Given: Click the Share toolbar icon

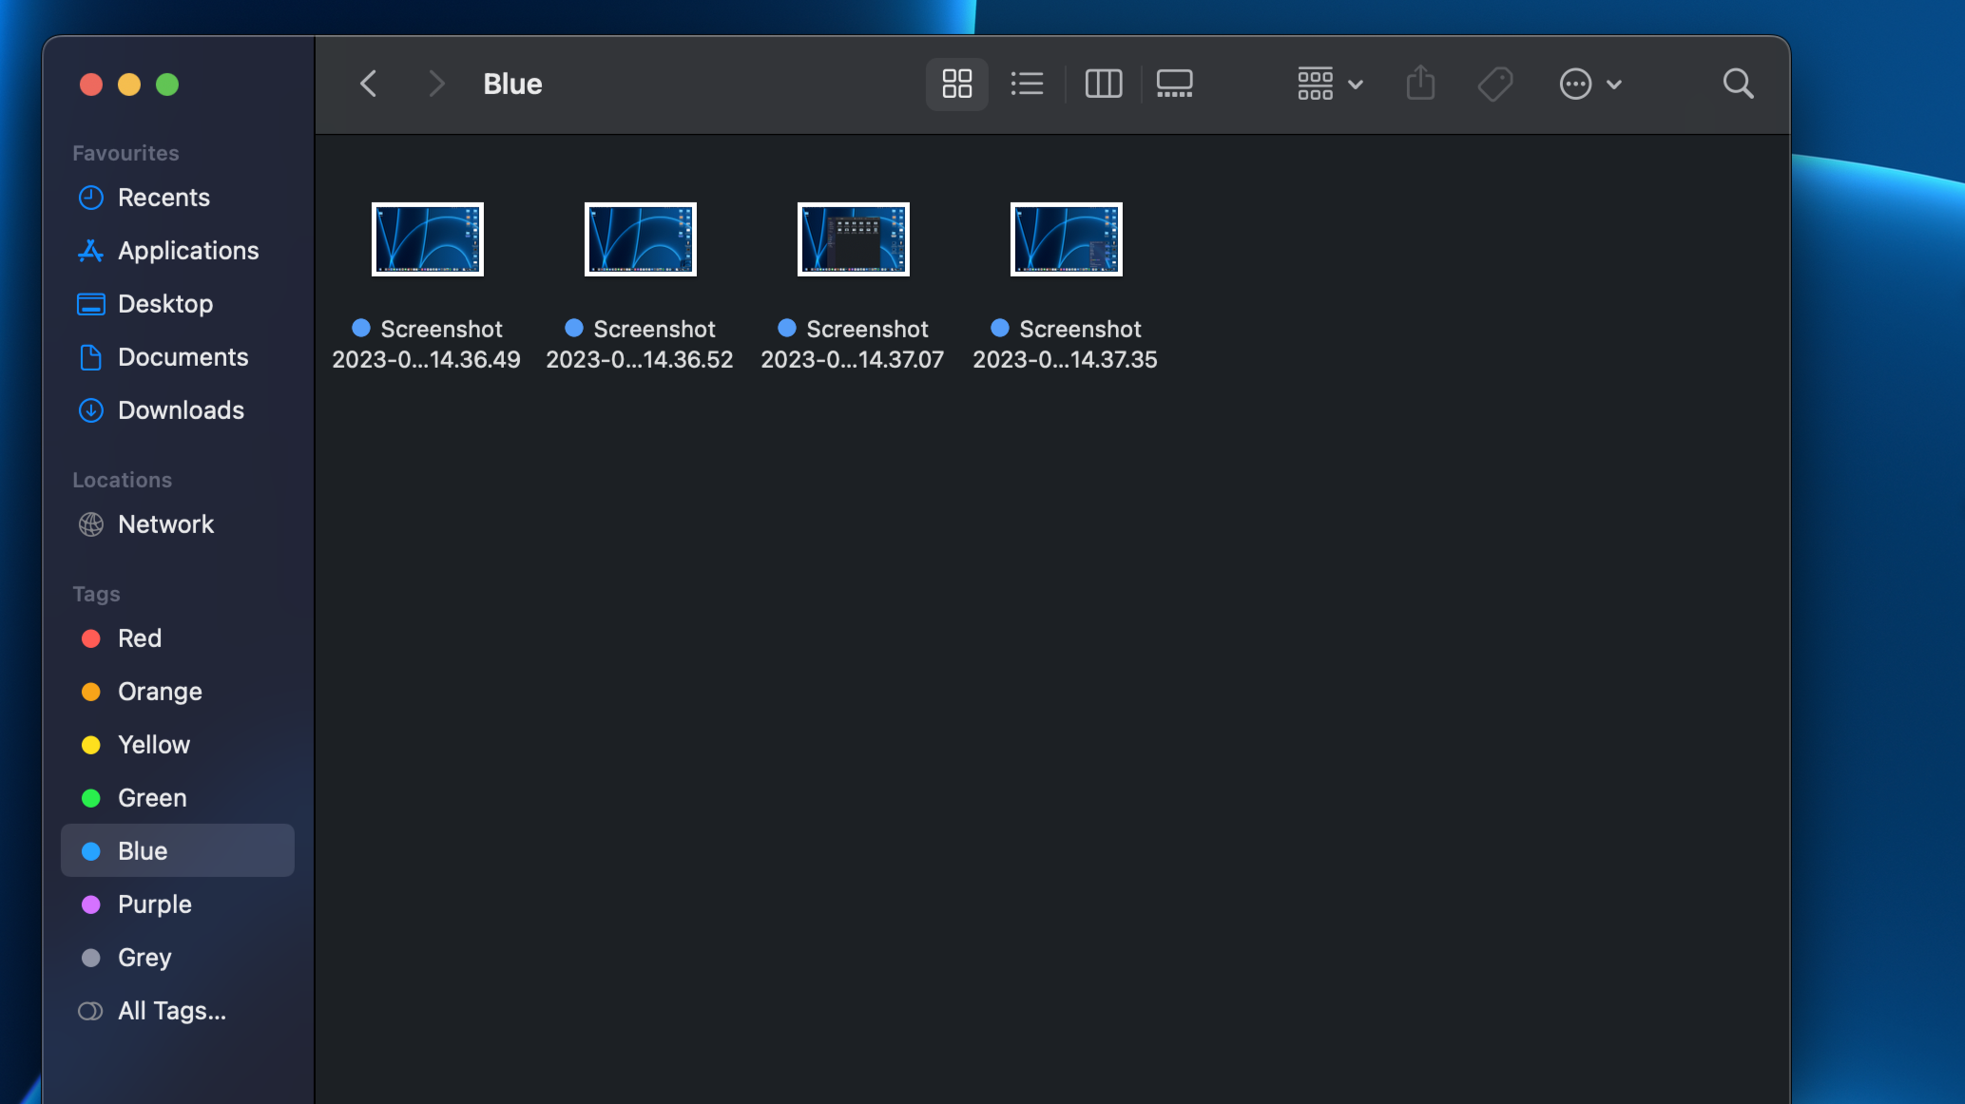Looking at the screenshot, I should coord(1420,84).
